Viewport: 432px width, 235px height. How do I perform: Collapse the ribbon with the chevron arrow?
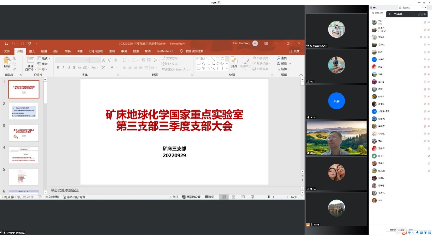coord(301,75)
